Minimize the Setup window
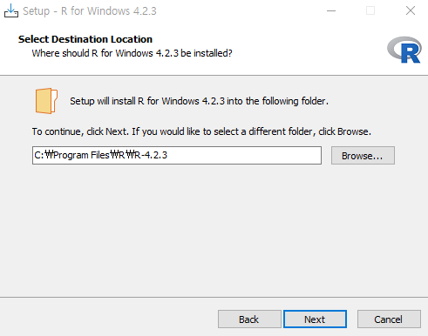The image size is (428, 336). point(331,11)
